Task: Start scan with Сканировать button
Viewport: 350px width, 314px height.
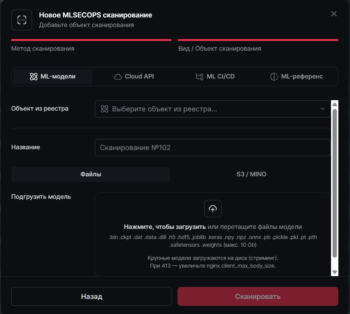Action: (258, 296)
